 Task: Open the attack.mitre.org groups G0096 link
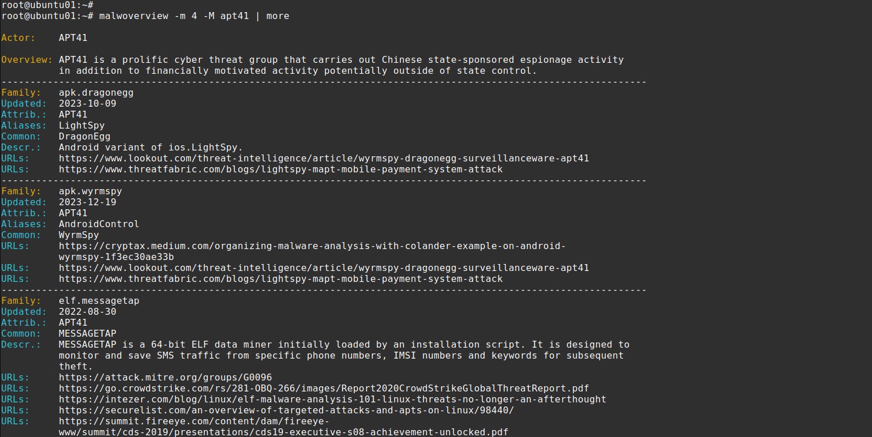pyautogui.click(x=165, y=378)
